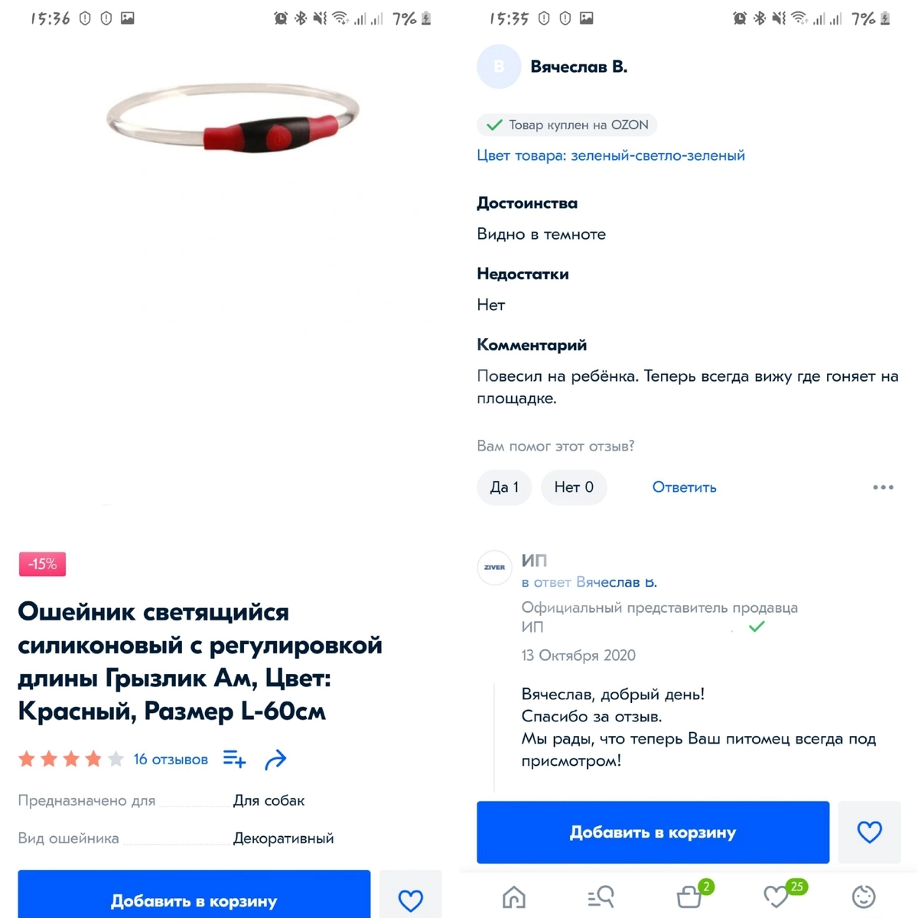Open the ZIVER seller logo avatar

pos(494,568)
